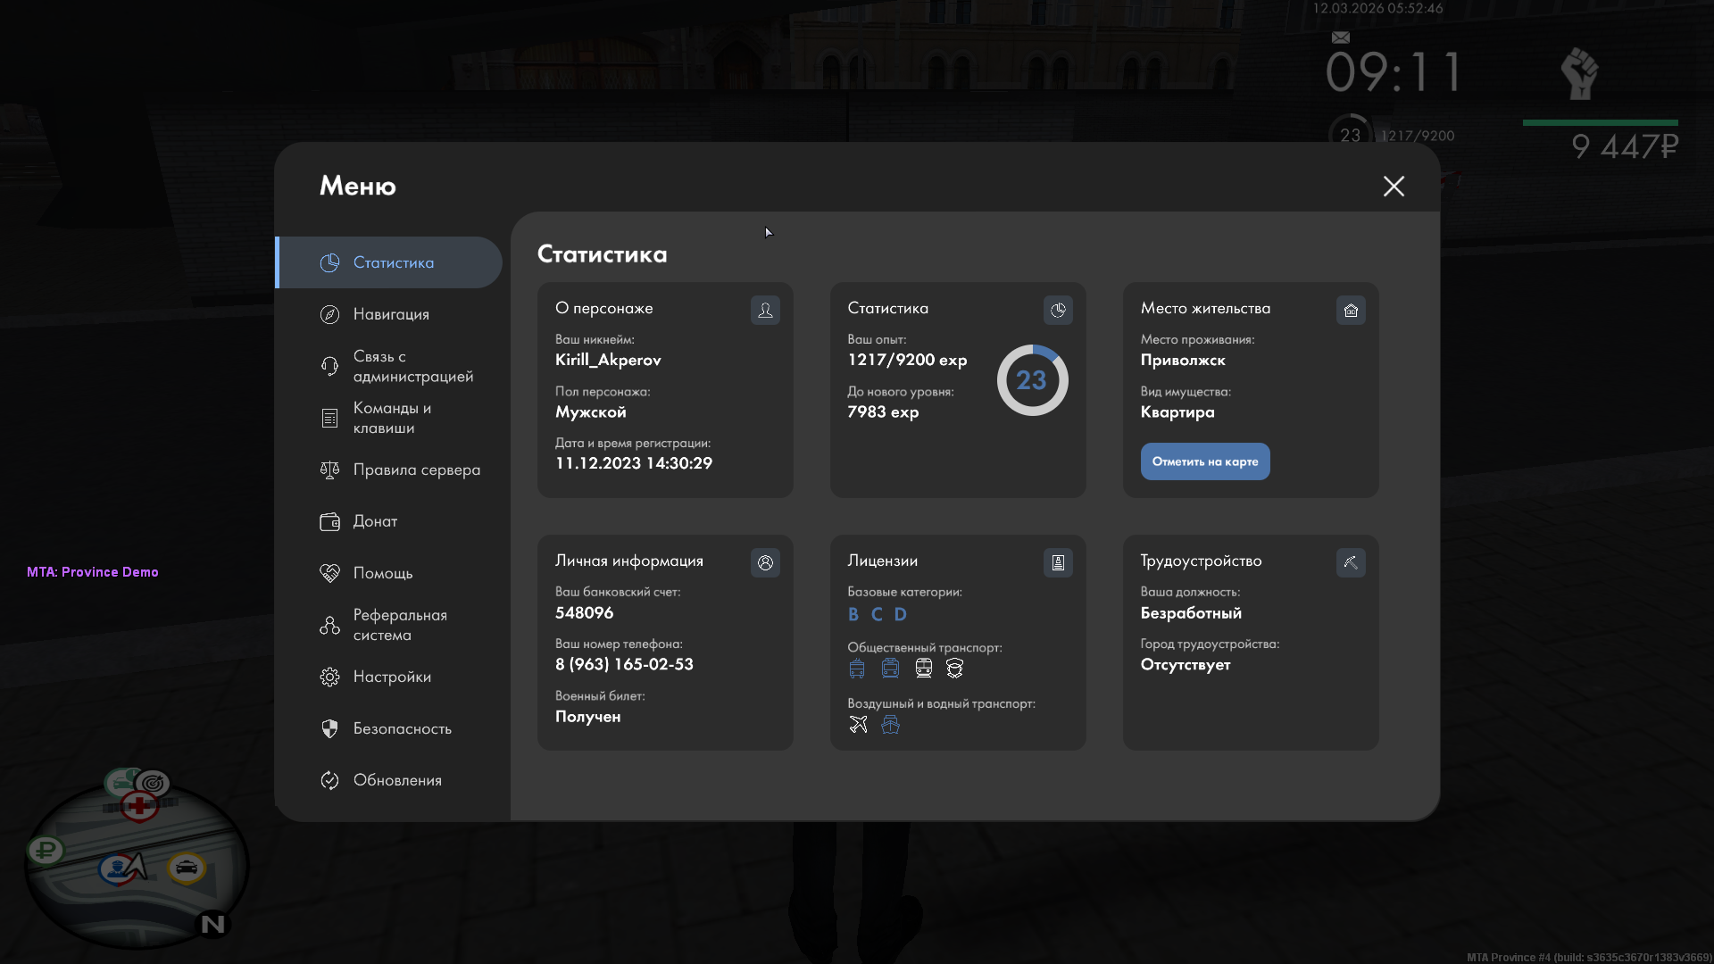Click the envelope mail icon above the clock

point(1340,37)
